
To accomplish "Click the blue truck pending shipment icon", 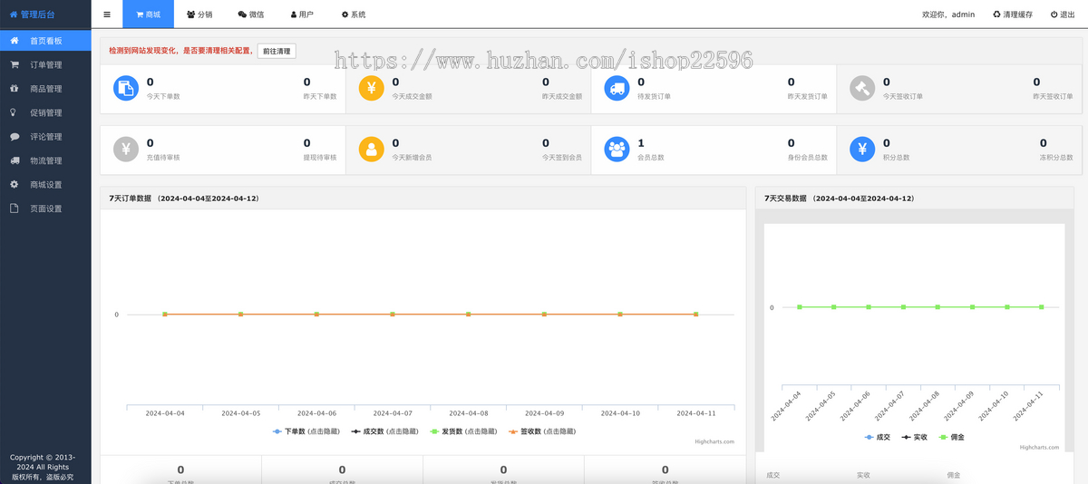I will [617, 88].
